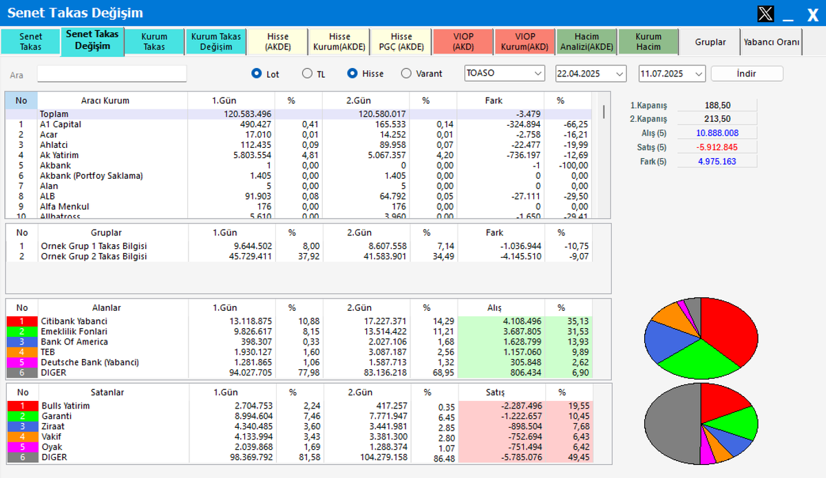Click Citibank Yabanci Alış value 4.108.496

pyautogui.click(x=522, y=321)
